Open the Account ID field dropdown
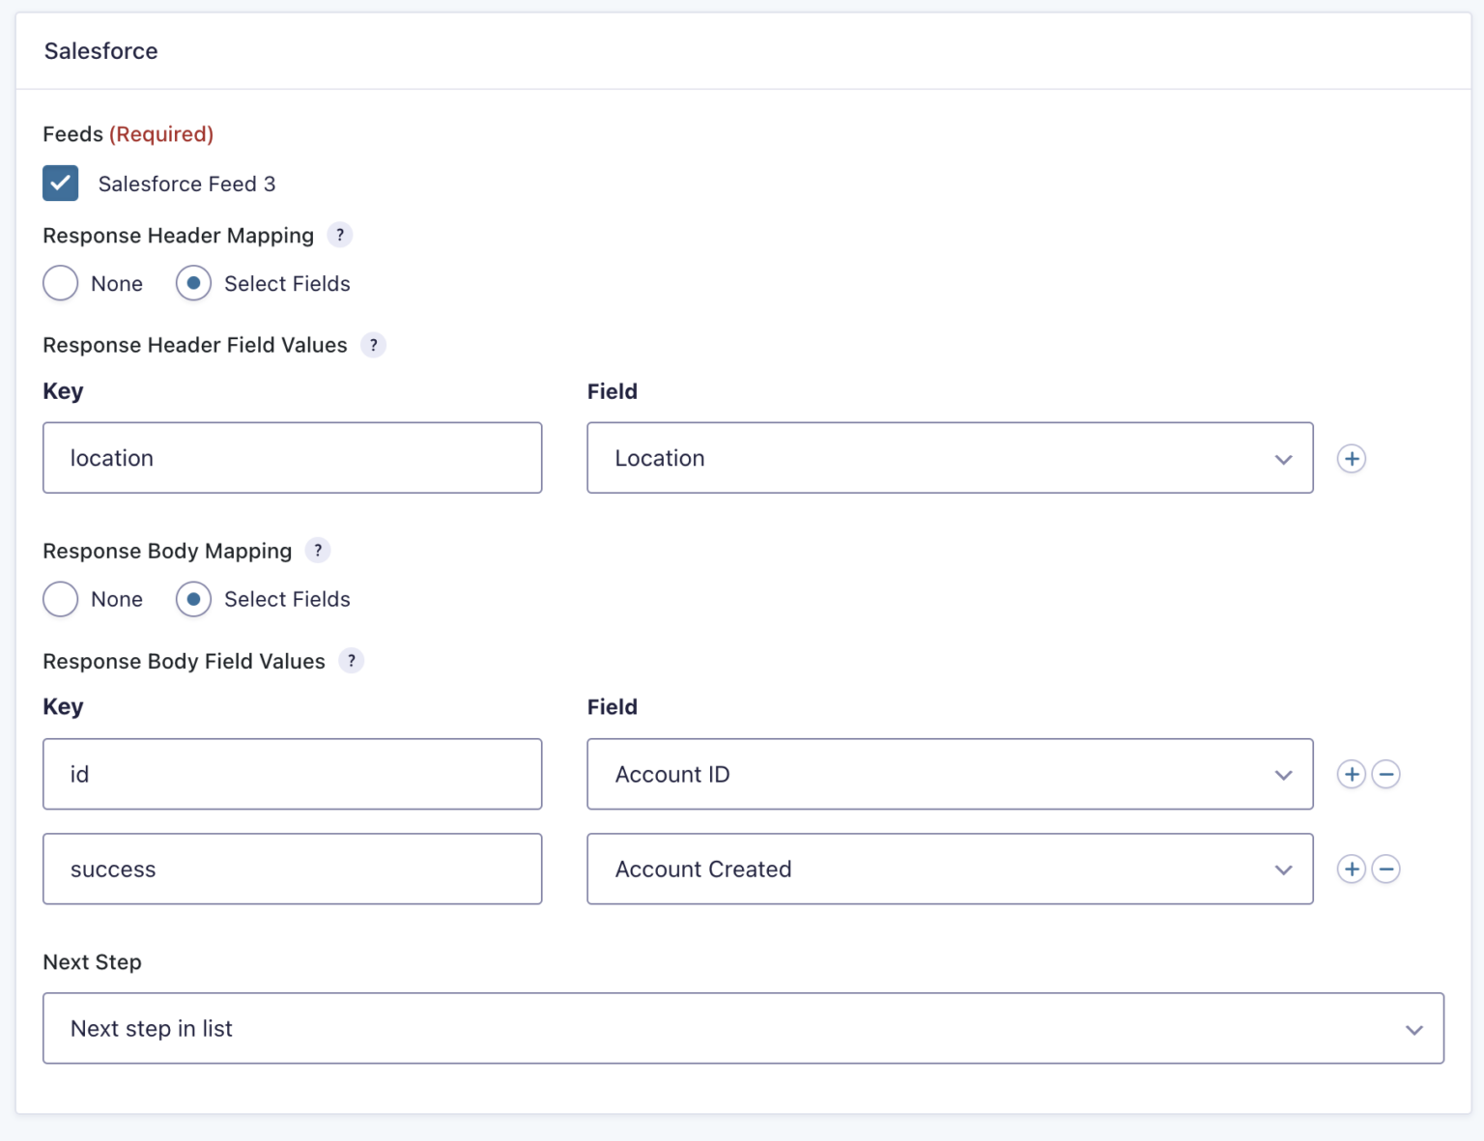1484x1141 pixels. [1283, 774]
